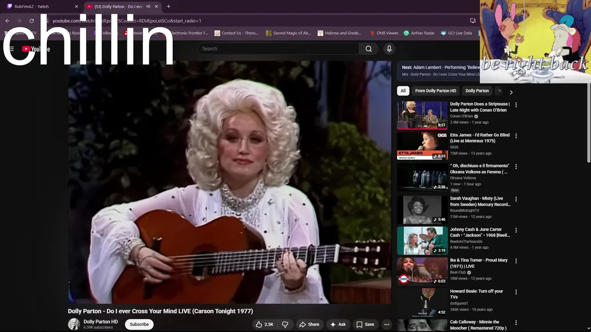Open Electronic Frontier F... bookmark
Image resolution: width=591 pixels, height=332 pixels.
pos(187,33)
